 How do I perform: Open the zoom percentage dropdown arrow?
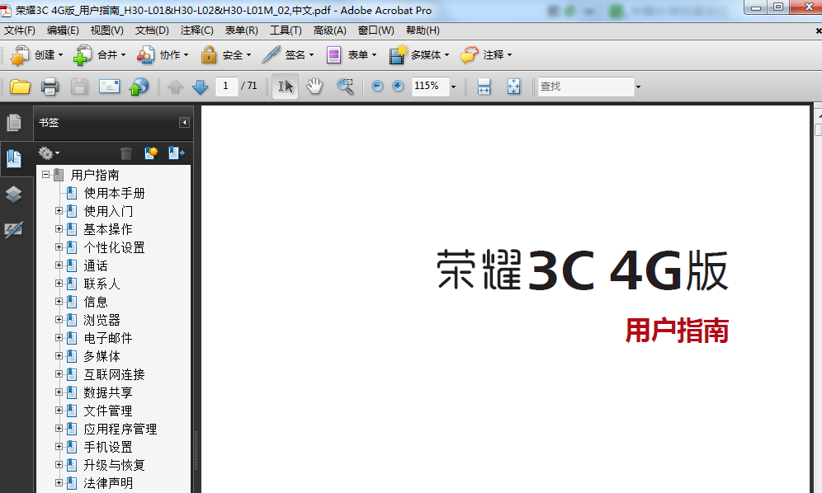point(453,87)
